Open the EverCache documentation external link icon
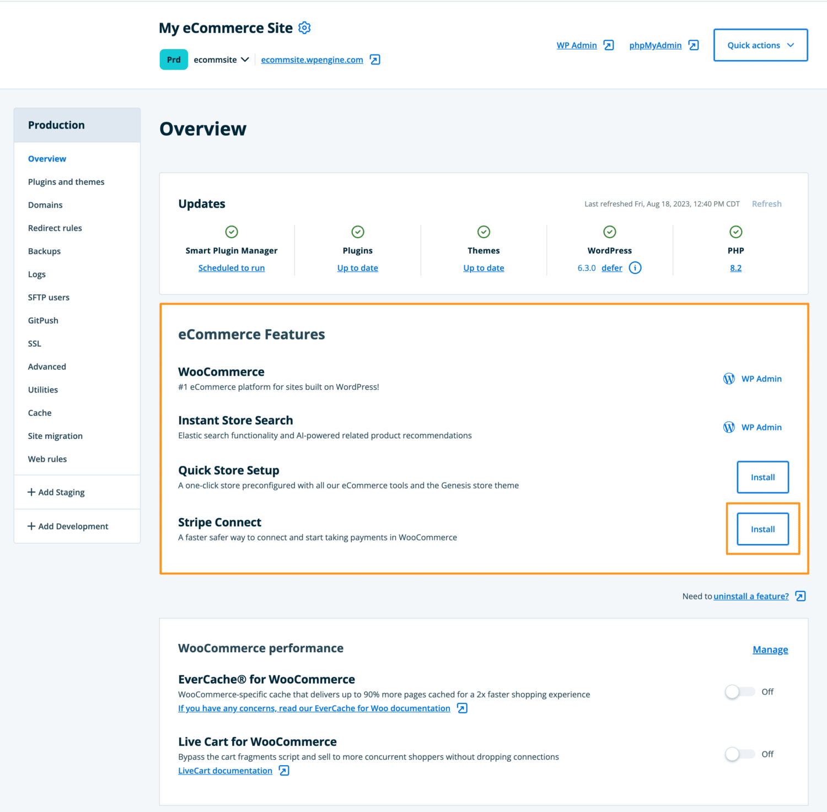Screen dimensions: 827x812 (x=461, y=708)
